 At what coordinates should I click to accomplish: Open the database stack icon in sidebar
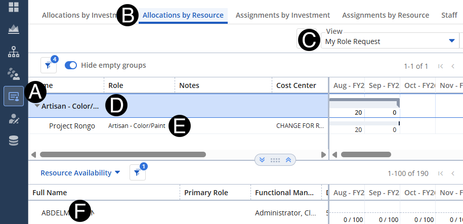pos(14,141)
